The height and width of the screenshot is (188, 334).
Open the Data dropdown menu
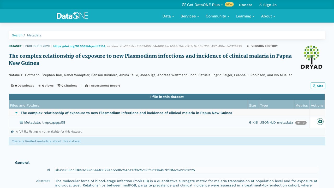(x=168, y=16)
